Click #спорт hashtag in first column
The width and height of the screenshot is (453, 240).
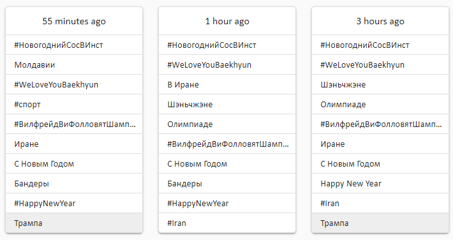pyautogui.click(x=74, y=105)
